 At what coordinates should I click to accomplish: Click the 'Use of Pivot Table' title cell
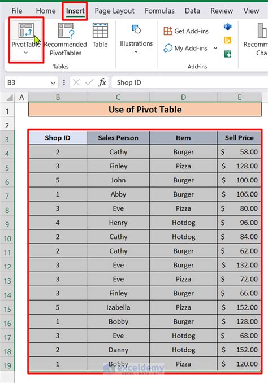(145, 110)
